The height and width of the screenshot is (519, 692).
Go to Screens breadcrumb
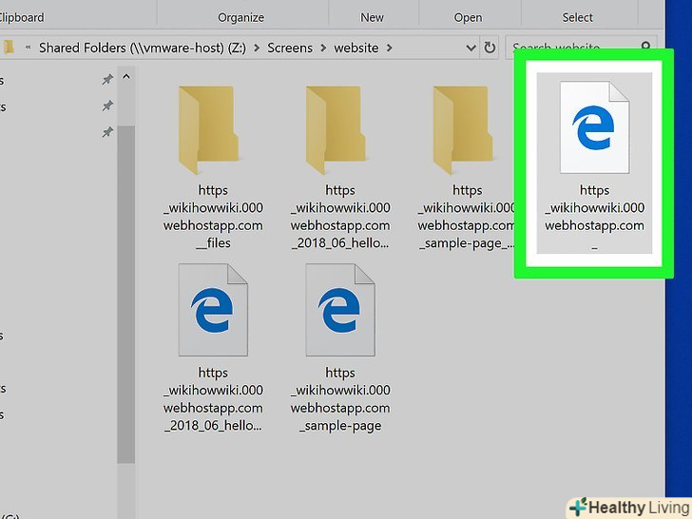pos(290,48)
